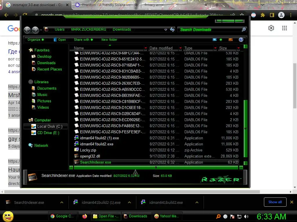Expand the address bar history dropdown

coord(166,30)
